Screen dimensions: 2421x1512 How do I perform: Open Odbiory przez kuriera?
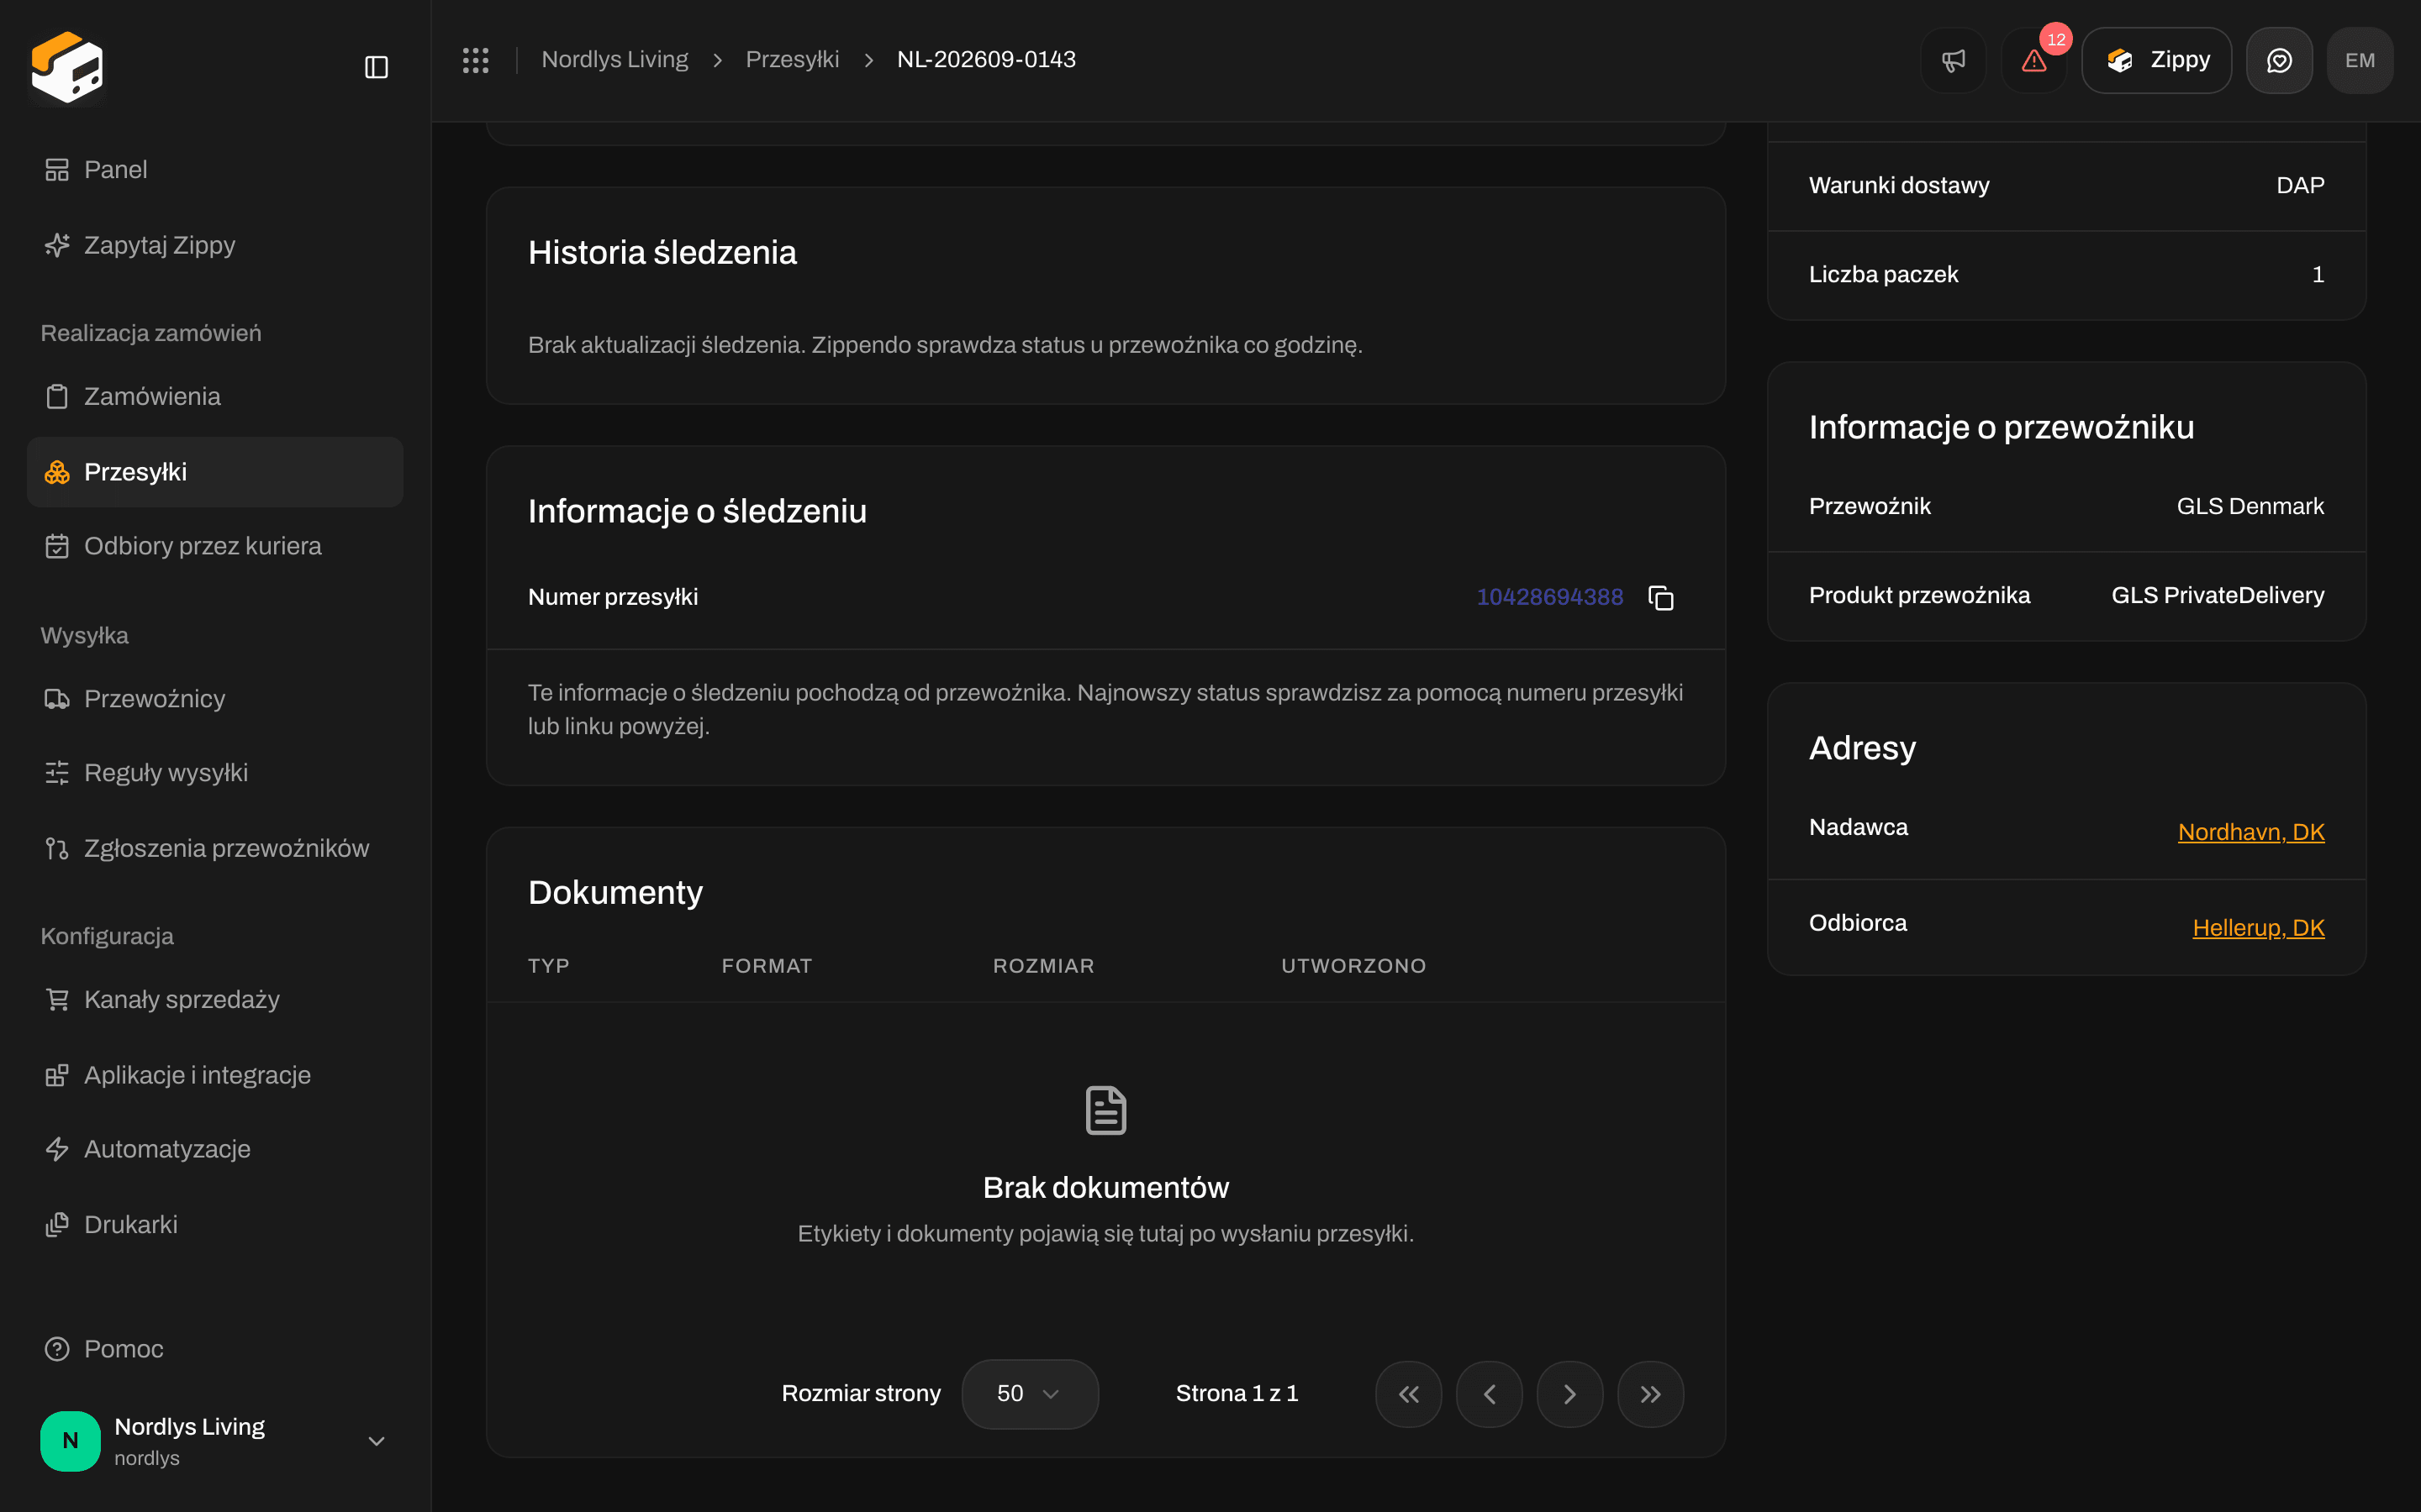[x=215, y=546]
